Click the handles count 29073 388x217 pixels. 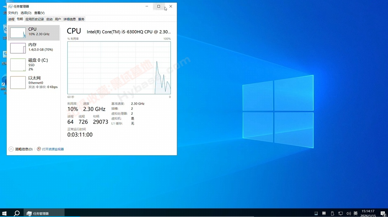pos(100,122)
